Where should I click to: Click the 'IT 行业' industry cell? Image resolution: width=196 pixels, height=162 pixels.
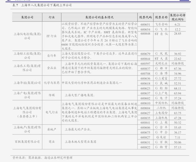tap(51, 36)
